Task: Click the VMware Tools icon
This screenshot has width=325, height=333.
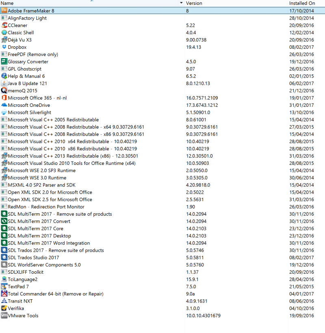Action: coord(4,316)
